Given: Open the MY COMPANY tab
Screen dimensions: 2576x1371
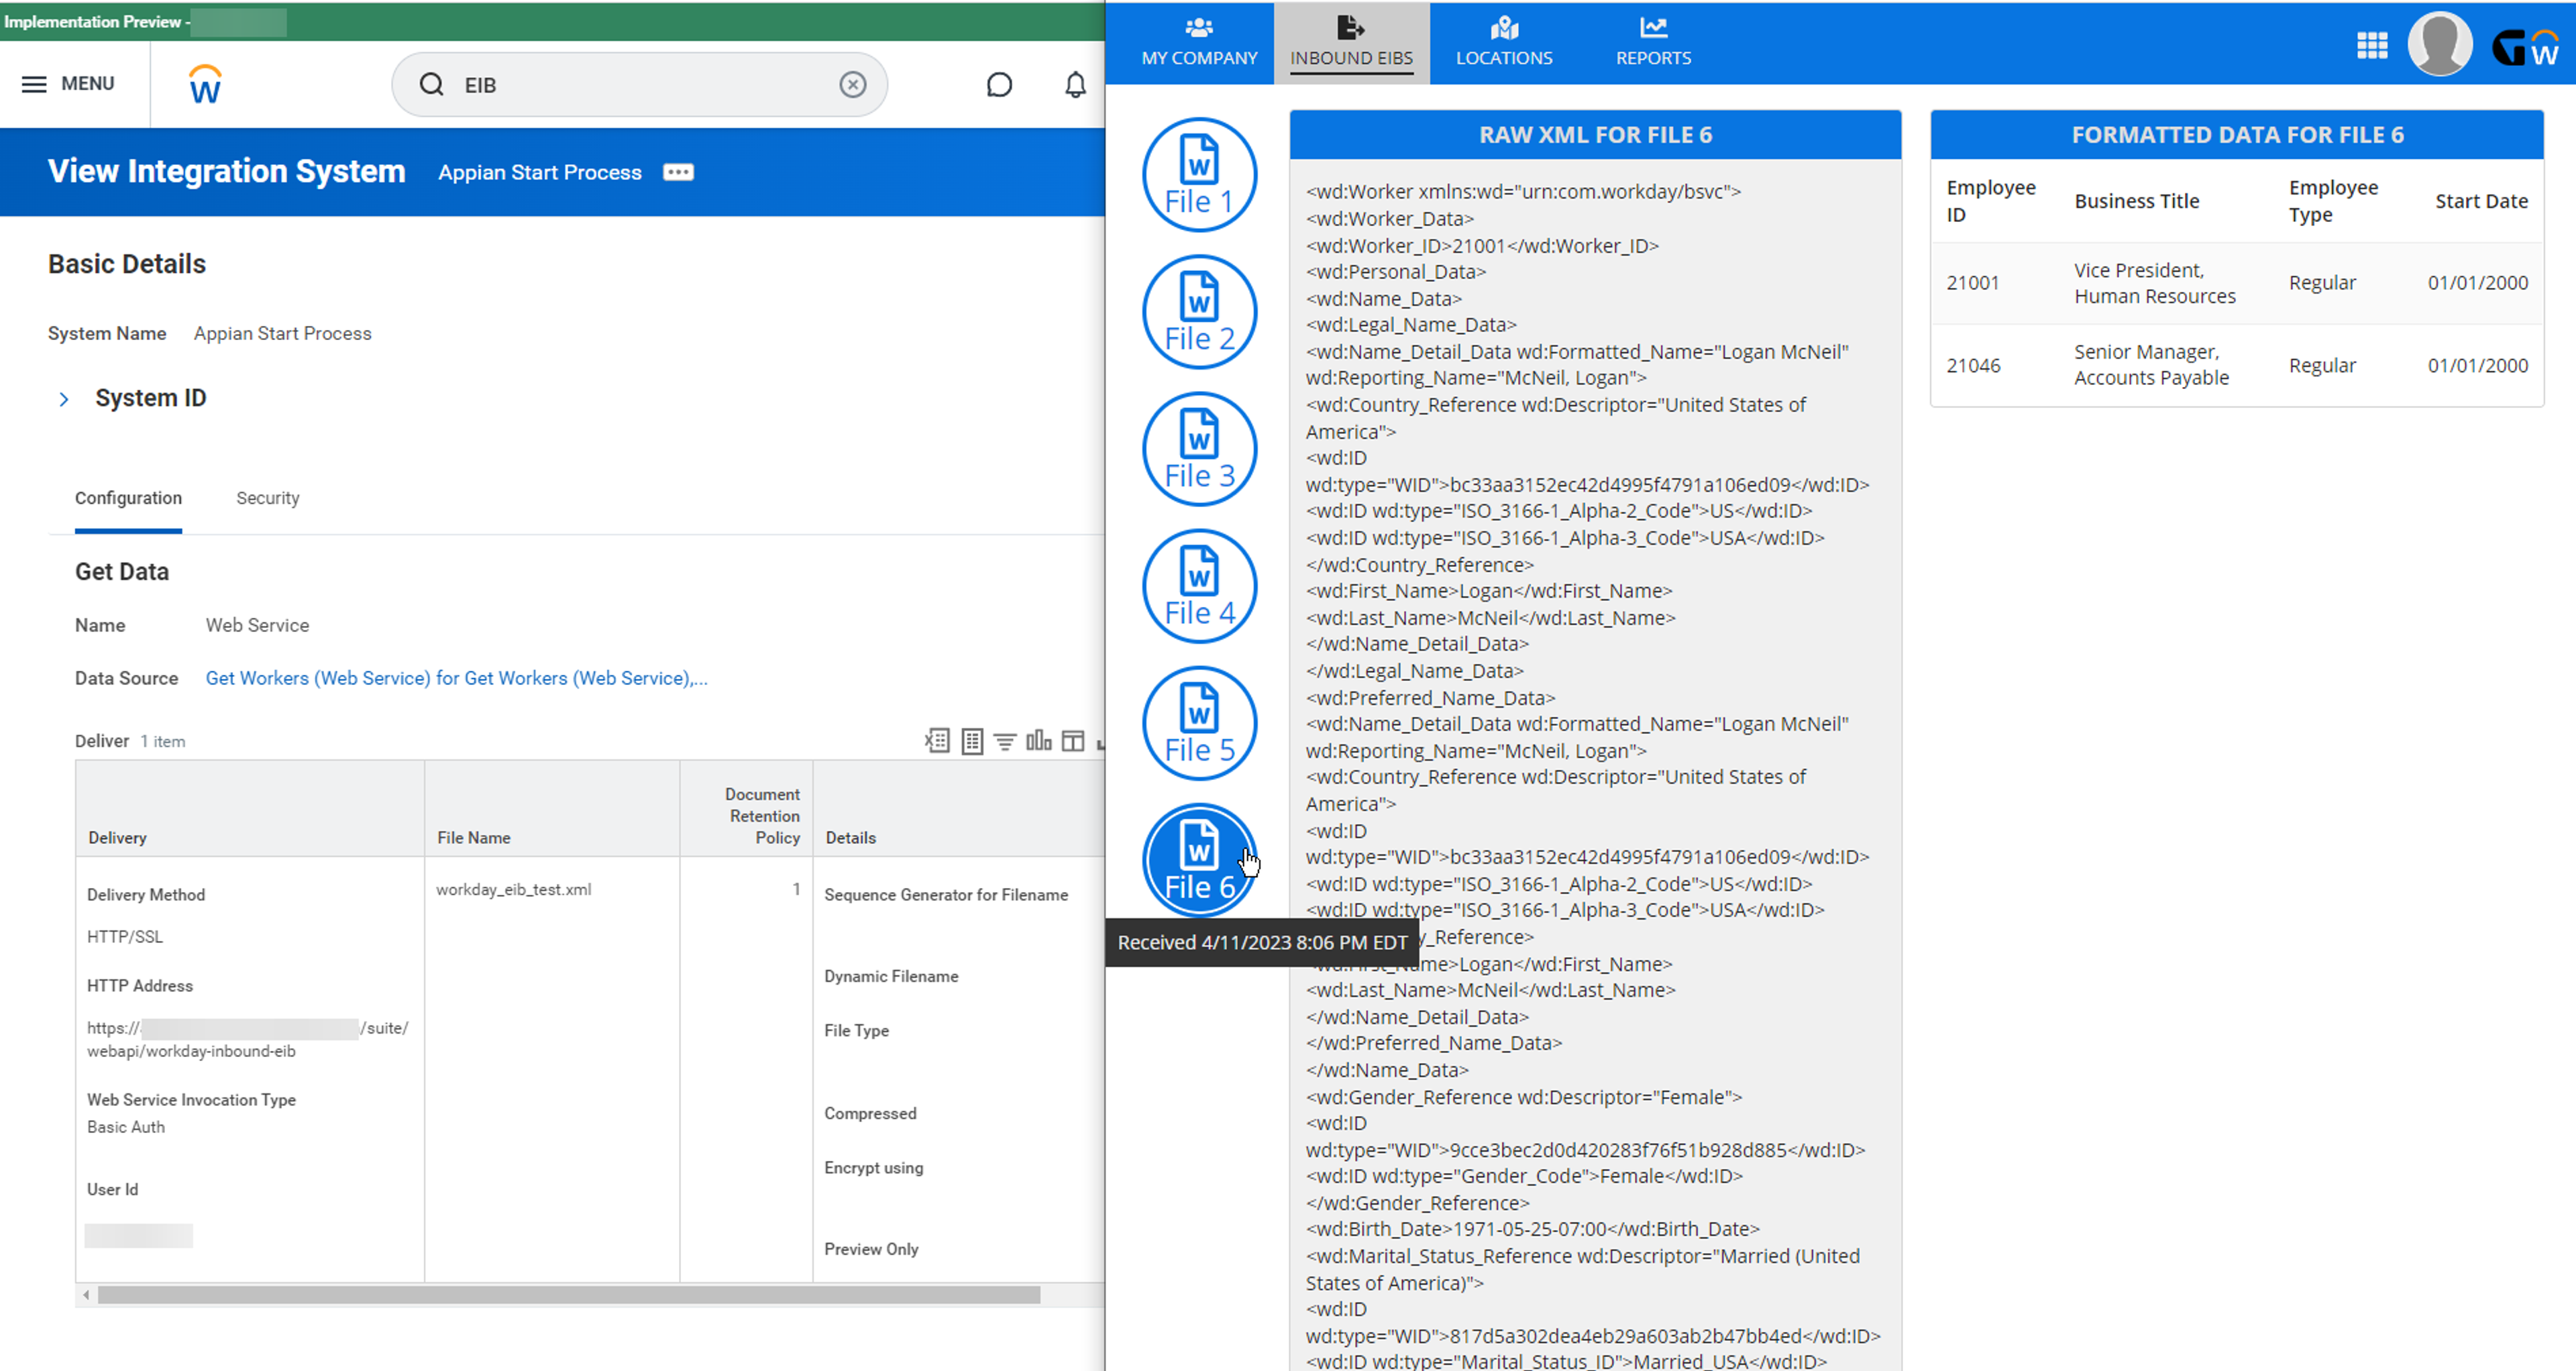Looking at the screenshot, I should 1199,43.
